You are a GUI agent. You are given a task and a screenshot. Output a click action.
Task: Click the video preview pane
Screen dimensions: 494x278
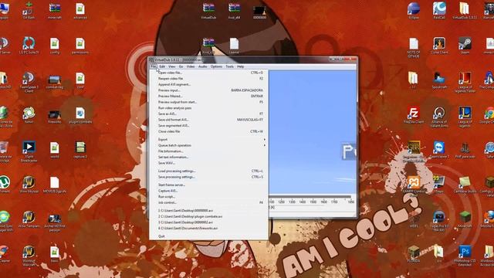click(x=312, y=132)
